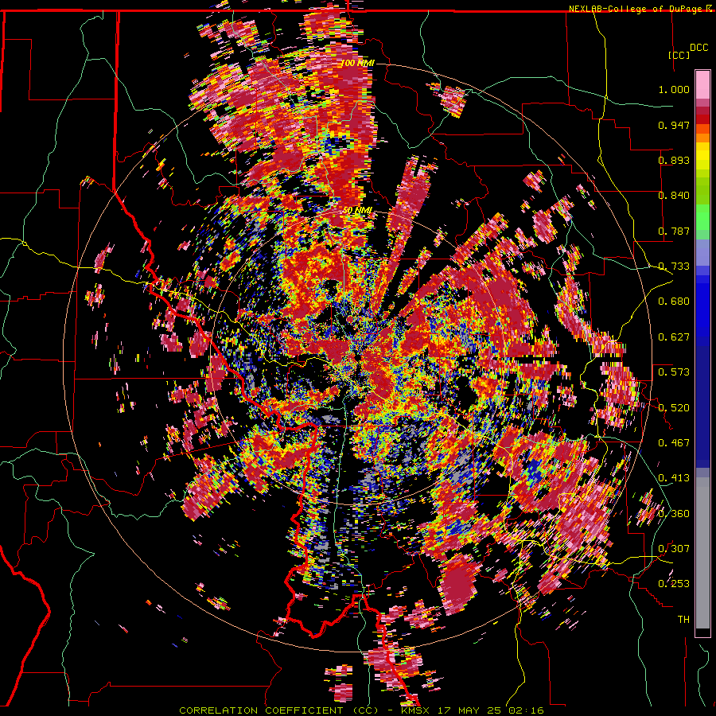Select the 0.520 legend value
Image resolution: width=716 pixels, height=716 pixels.
[x=674, y=408]
